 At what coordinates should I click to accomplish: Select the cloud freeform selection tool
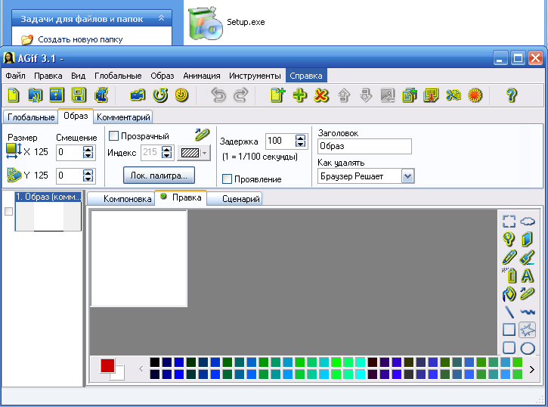(528, 222)
